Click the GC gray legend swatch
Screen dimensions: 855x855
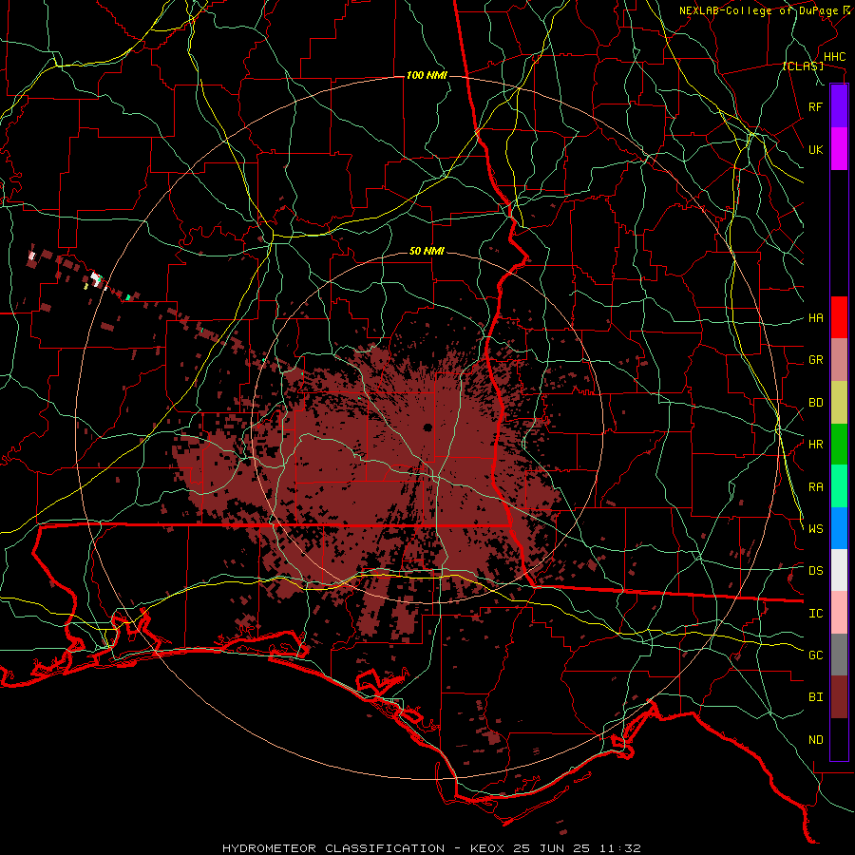point(839,655)
